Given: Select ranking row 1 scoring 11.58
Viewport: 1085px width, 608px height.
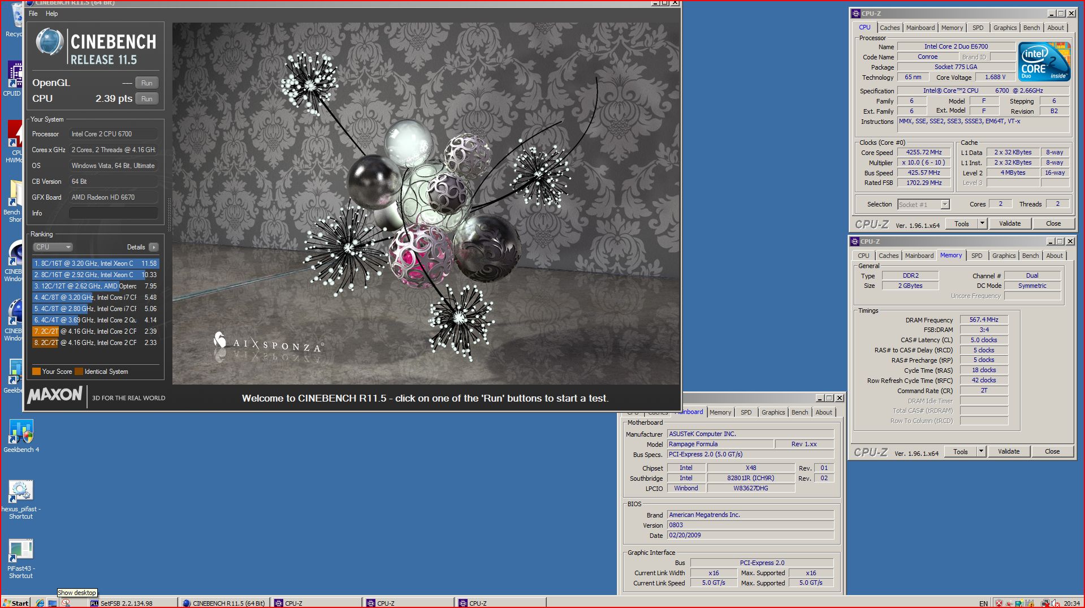Looking at the screenshot, I should [96, 264].
